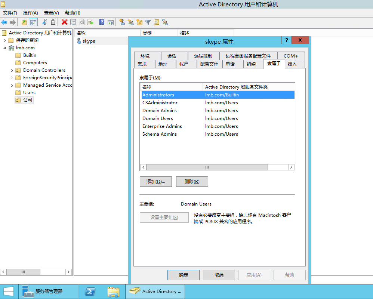Collapse the lmb.com domain node
The height and width of the screenshot is (299, 373).
click(x=4, y=48)
